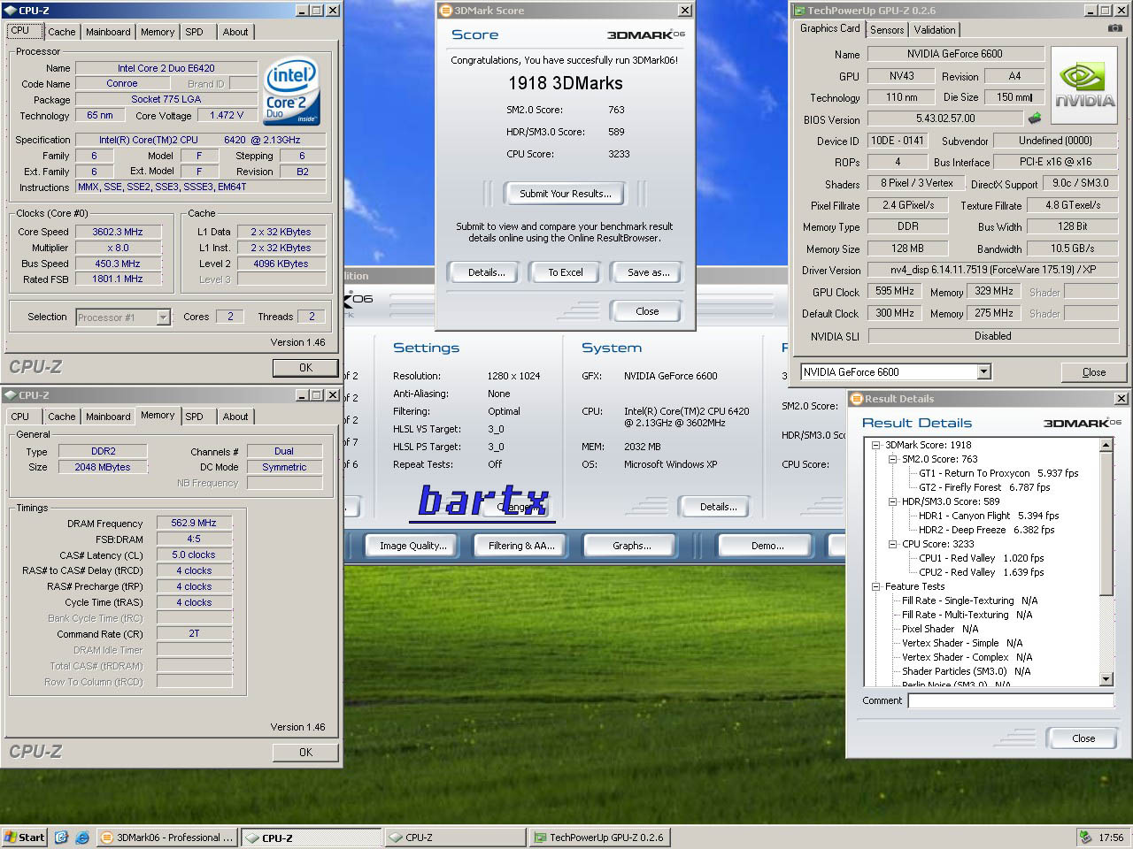Collapse the HDR/SM3.0 Score: 589 node
1133x849 pixels.
pyautogui.click(x=892, y=501)
